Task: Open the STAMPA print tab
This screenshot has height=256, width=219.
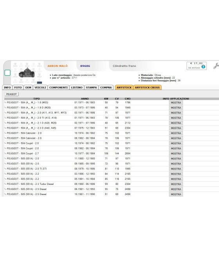Action: [91, 88]
